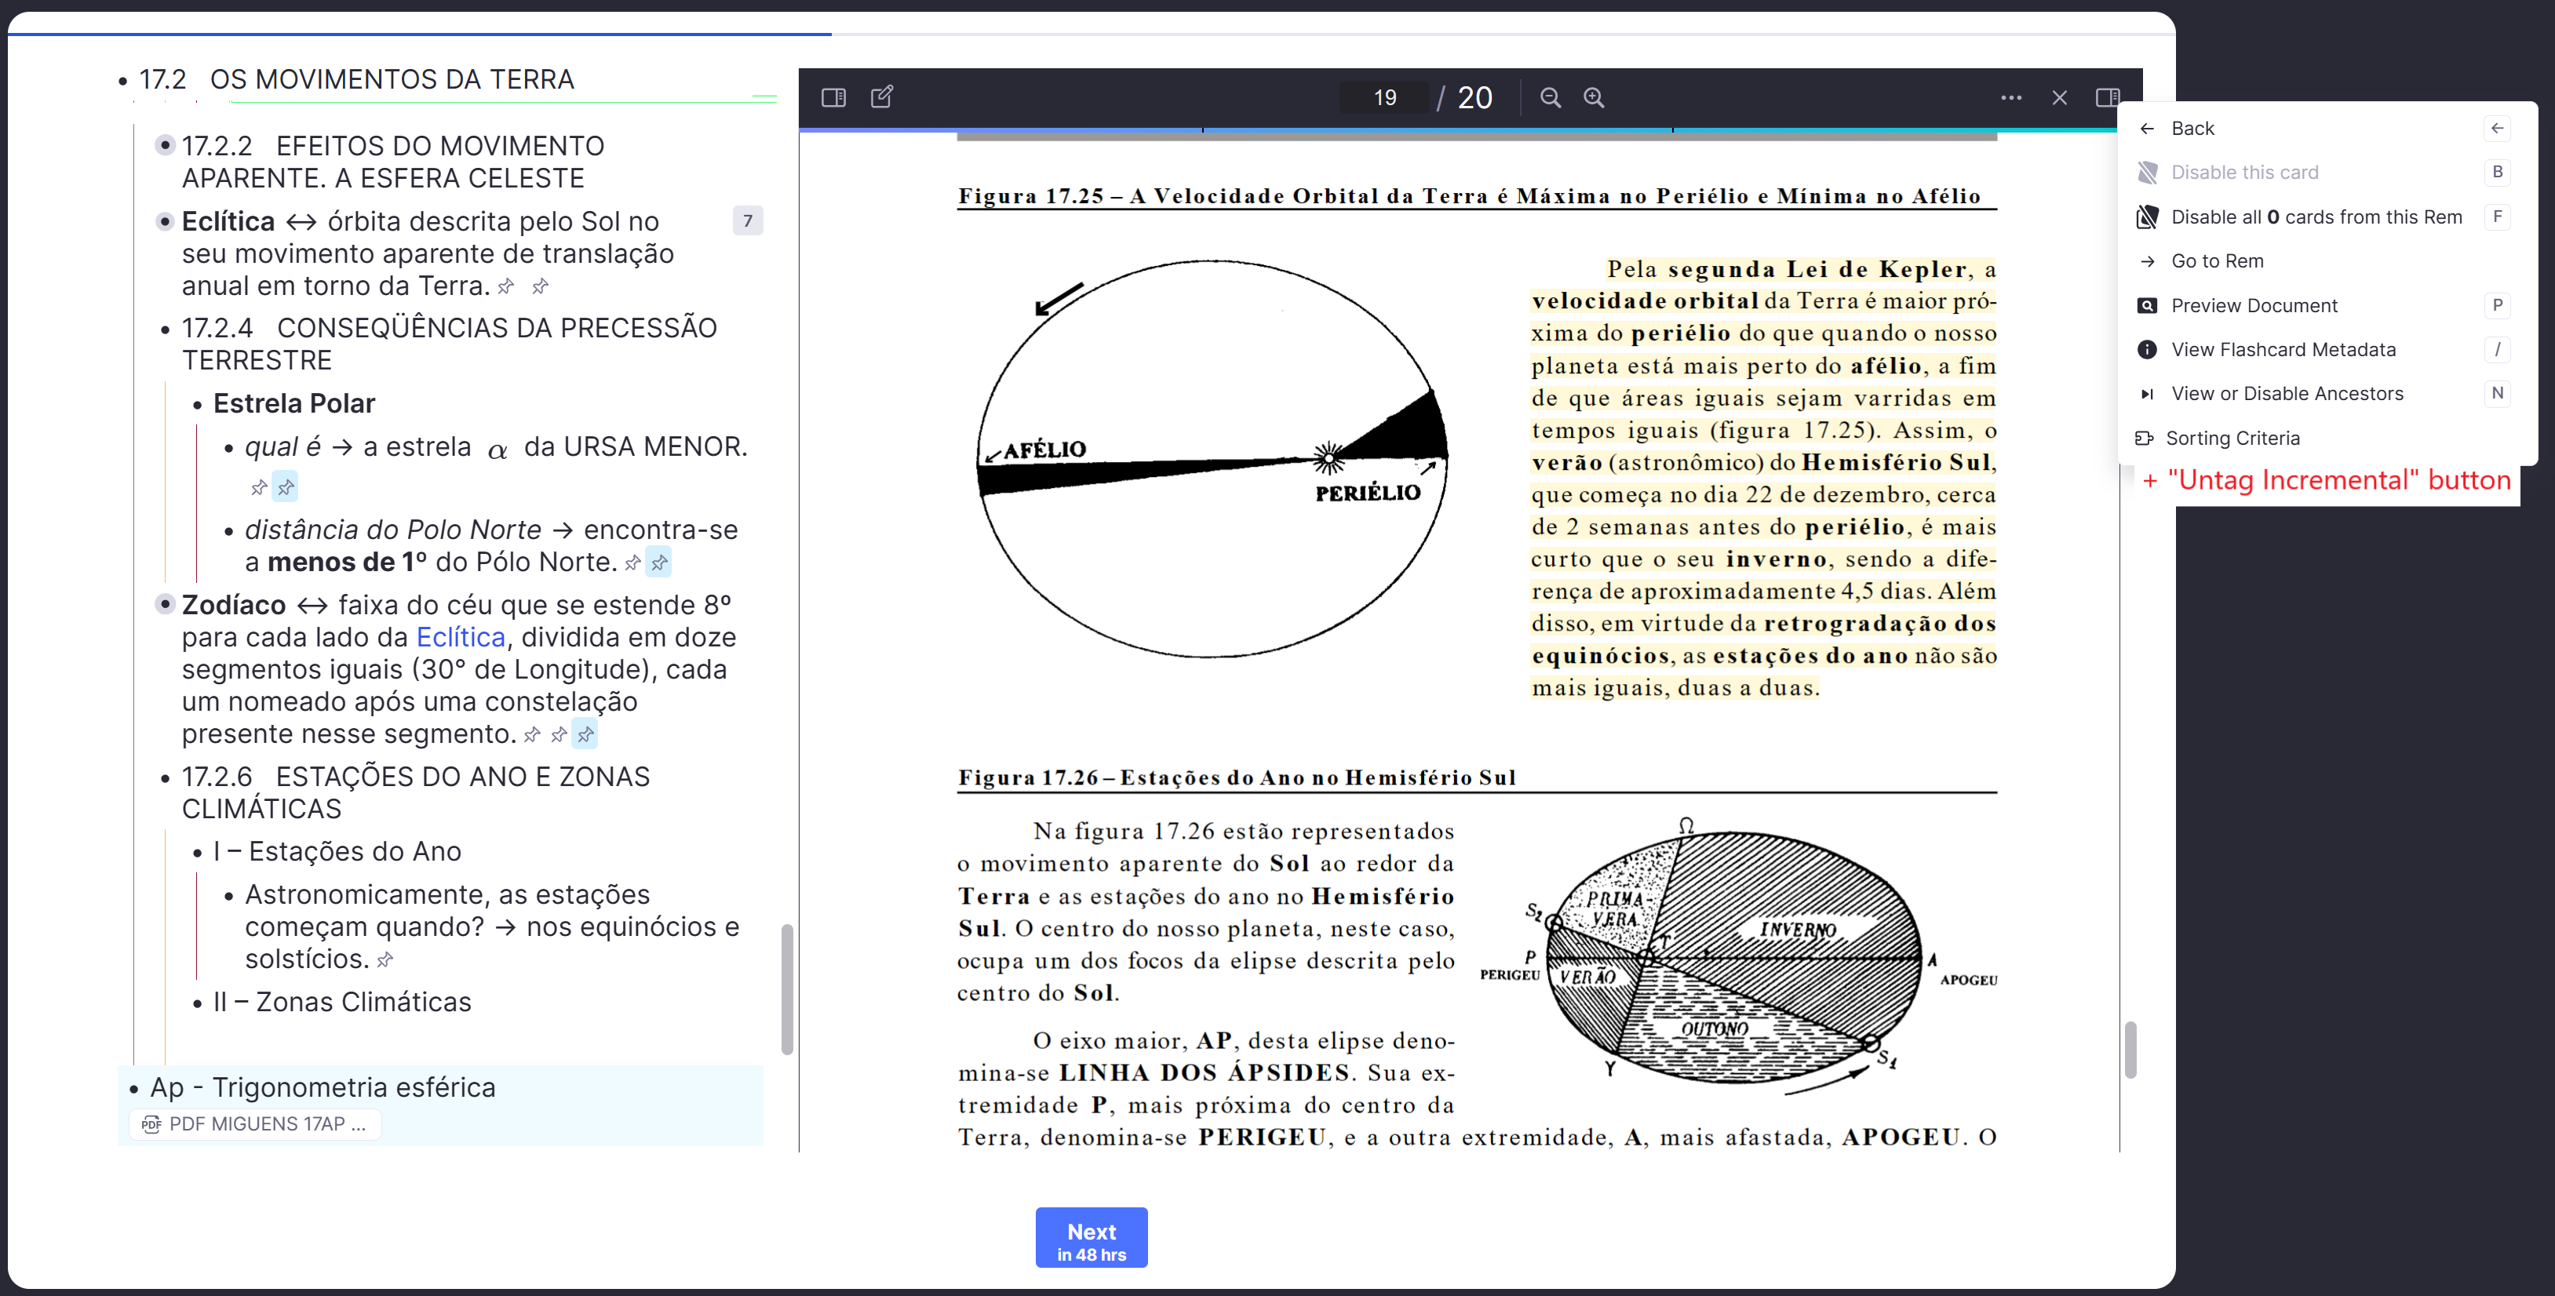Zoom in on the PDF document
2555x1296 pixels.
click(x=1594, y=97)
